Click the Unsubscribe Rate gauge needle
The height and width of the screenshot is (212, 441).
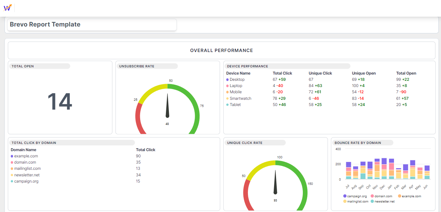[168, 106]
